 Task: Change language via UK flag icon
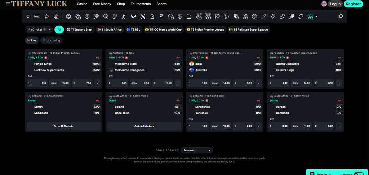(324, 4)
